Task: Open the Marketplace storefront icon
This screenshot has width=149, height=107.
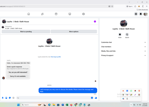Action: click(x=70, y=14)
